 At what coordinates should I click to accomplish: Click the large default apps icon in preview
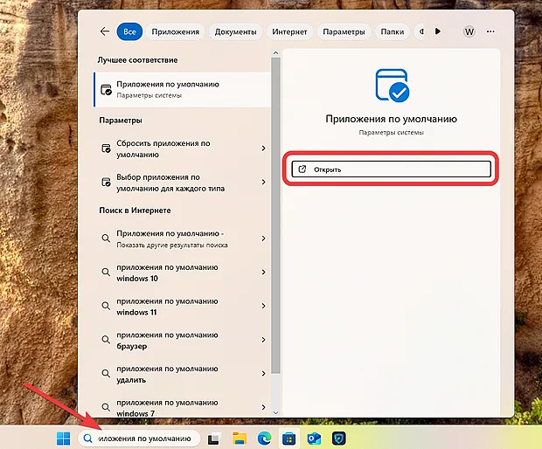pos(393,86)
